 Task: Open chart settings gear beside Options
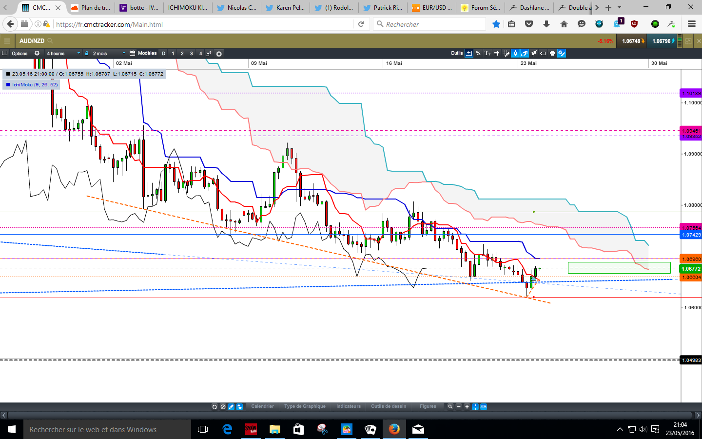[37, 54]
